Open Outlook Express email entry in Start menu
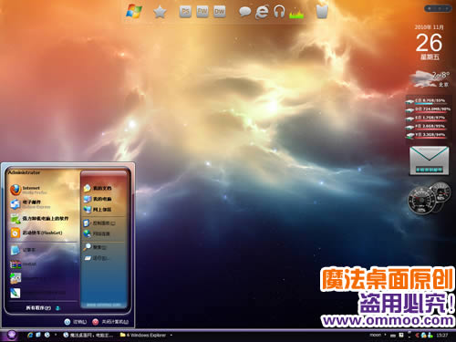 tap(30, 204)
